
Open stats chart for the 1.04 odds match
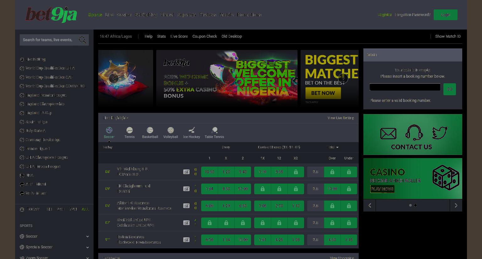(x=186, y=189)
